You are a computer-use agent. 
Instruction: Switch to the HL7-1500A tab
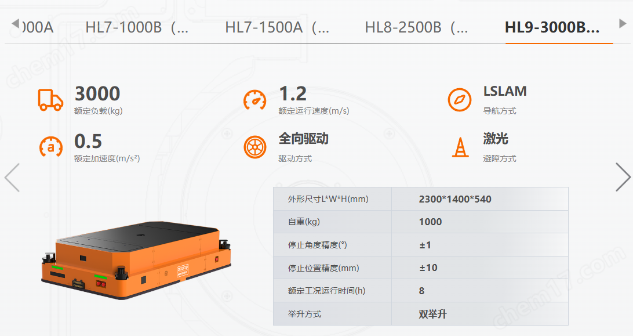[x=277, y=27]
